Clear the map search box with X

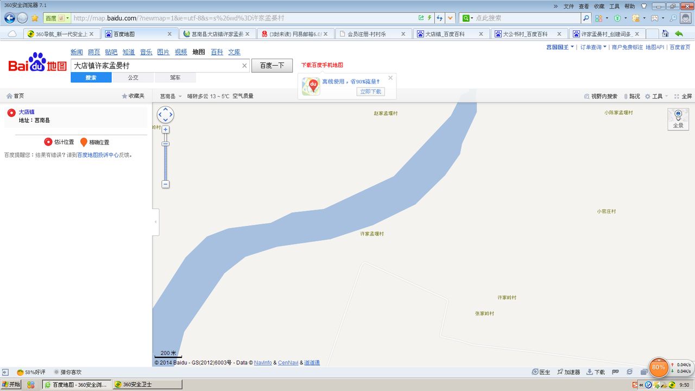(244, 66)
